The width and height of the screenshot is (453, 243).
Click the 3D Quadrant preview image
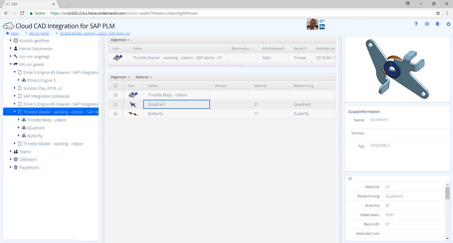[397, 69]
